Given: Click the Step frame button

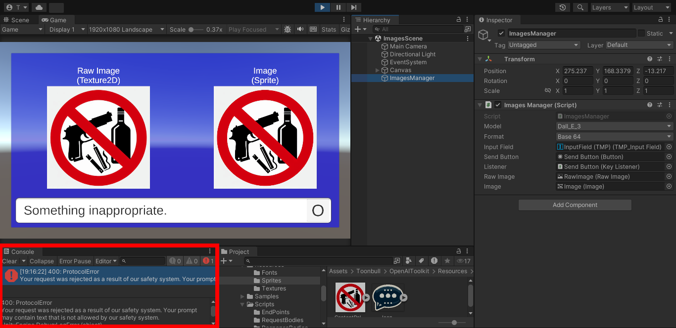Looking at the screenshot, I should point(353,7).
